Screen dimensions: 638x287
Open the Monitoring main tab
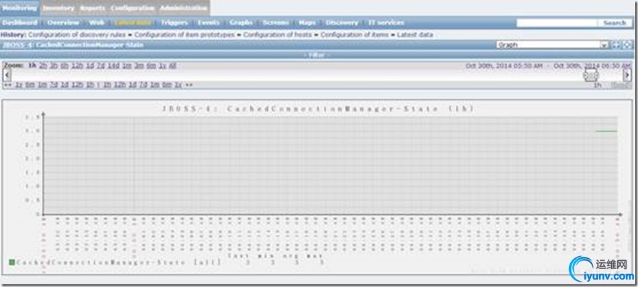click(x=19, y=8)
